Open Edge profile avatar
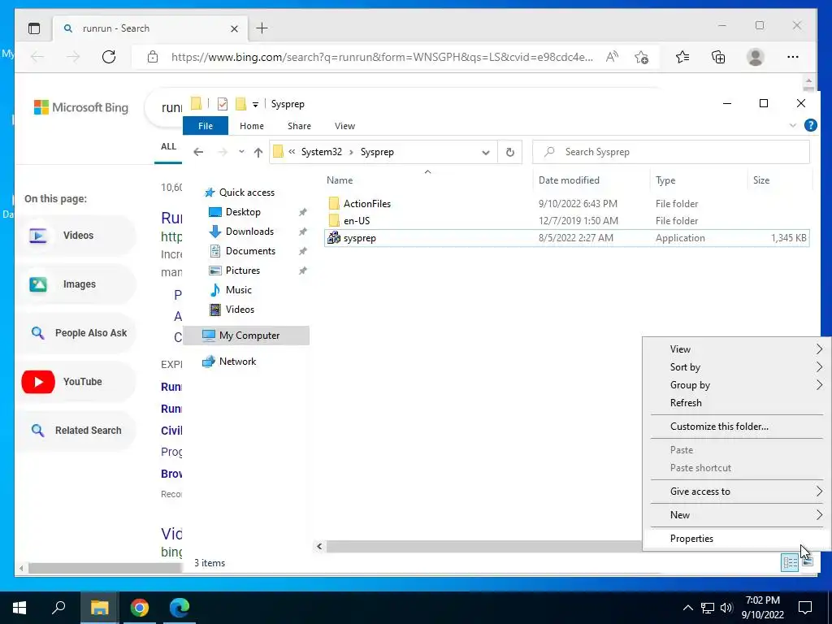 point(755,57)
